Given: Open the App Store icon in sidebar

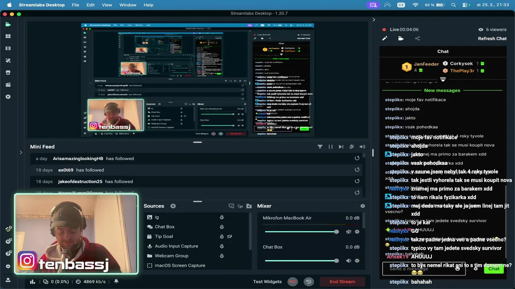Looking at the screenshot, I should pyautogui.click(x=8, y=73).
